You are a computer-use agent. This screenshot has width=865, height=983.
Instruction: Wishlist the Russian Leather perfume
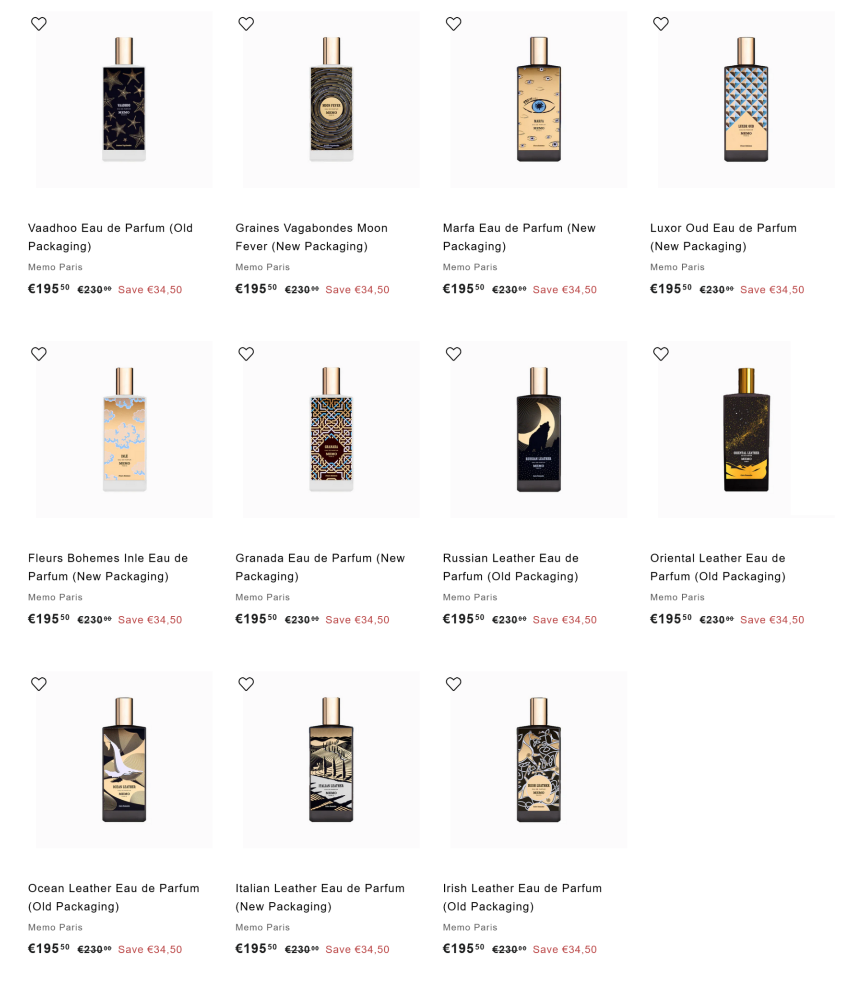453,354
